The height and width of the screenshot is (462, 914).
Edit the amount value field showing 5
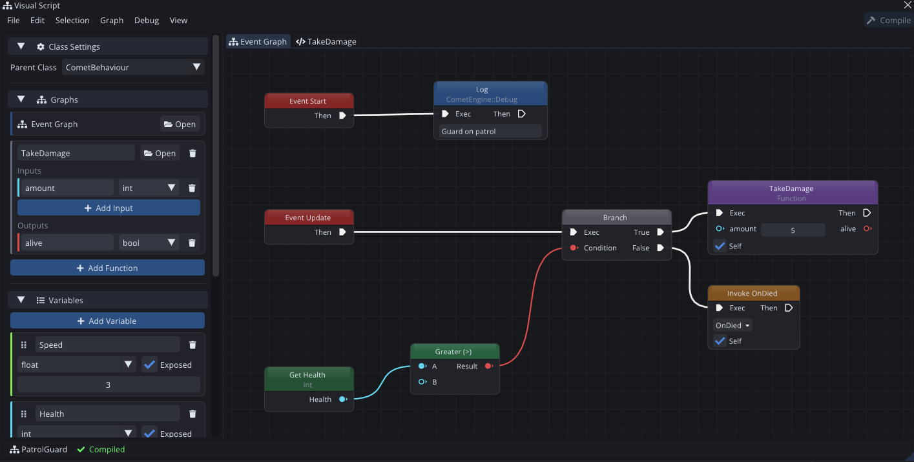793,230
